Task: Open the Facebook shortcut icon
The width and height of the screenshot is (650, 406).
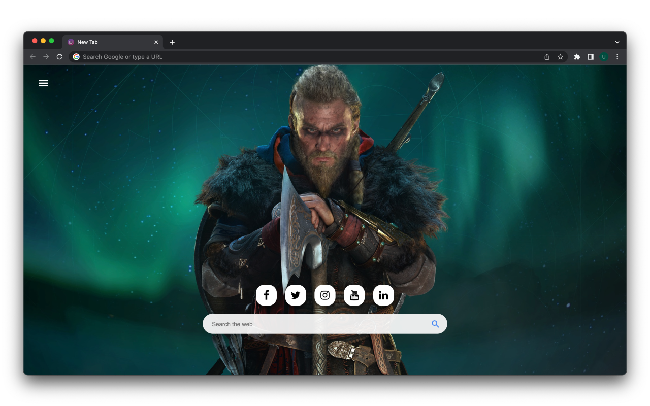Action: pos(266,295)
